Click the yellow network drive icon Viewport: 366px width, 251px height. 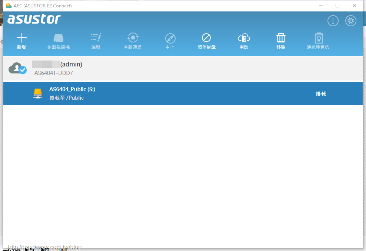click(37, 93)
